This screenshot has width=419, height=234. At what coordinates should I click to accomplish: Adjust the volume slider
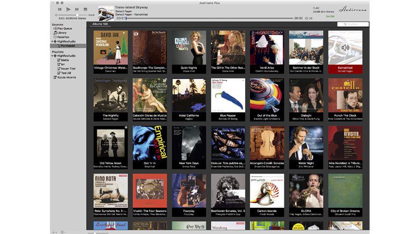pos(78,16)
